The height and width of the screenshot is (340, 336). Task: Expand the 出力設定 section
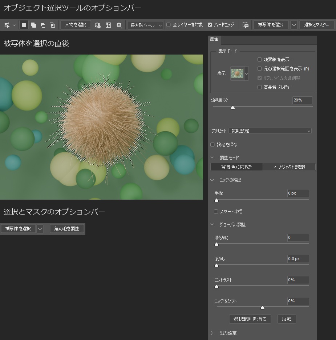tap(212, 333)
